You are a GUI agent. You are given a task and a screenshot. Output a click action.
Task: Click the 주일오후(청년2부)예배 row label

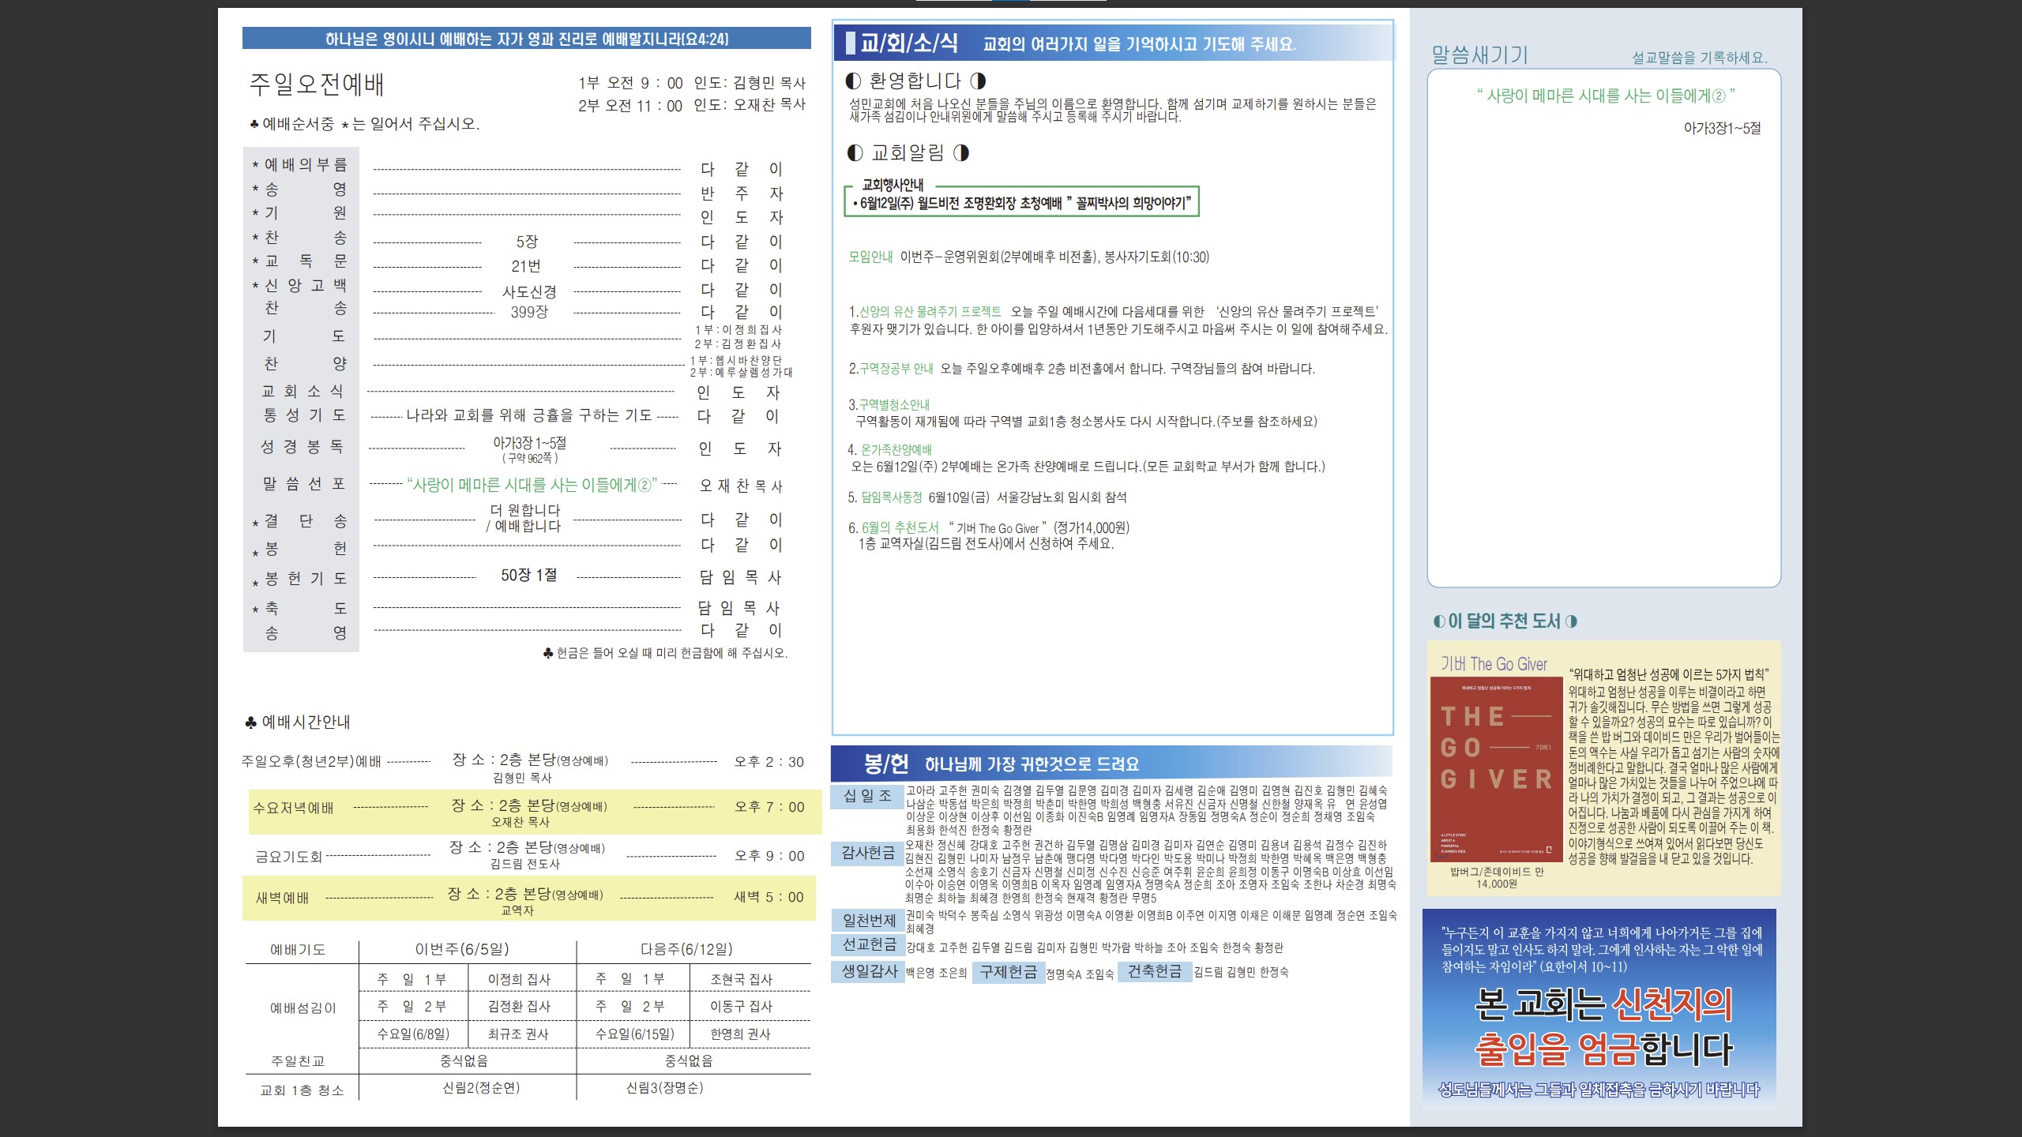[310, 762]
